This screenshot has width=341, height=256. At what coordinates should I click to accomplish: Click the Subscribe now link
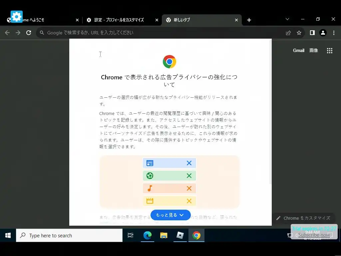(x=314, y=235)
